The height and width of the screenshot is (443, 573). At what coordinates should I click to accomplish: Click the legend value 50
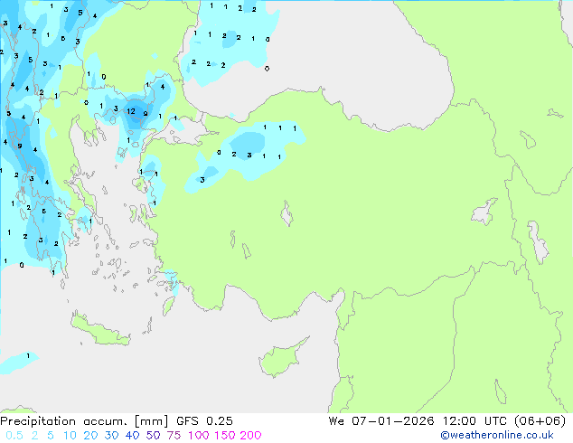pos(153,436)
